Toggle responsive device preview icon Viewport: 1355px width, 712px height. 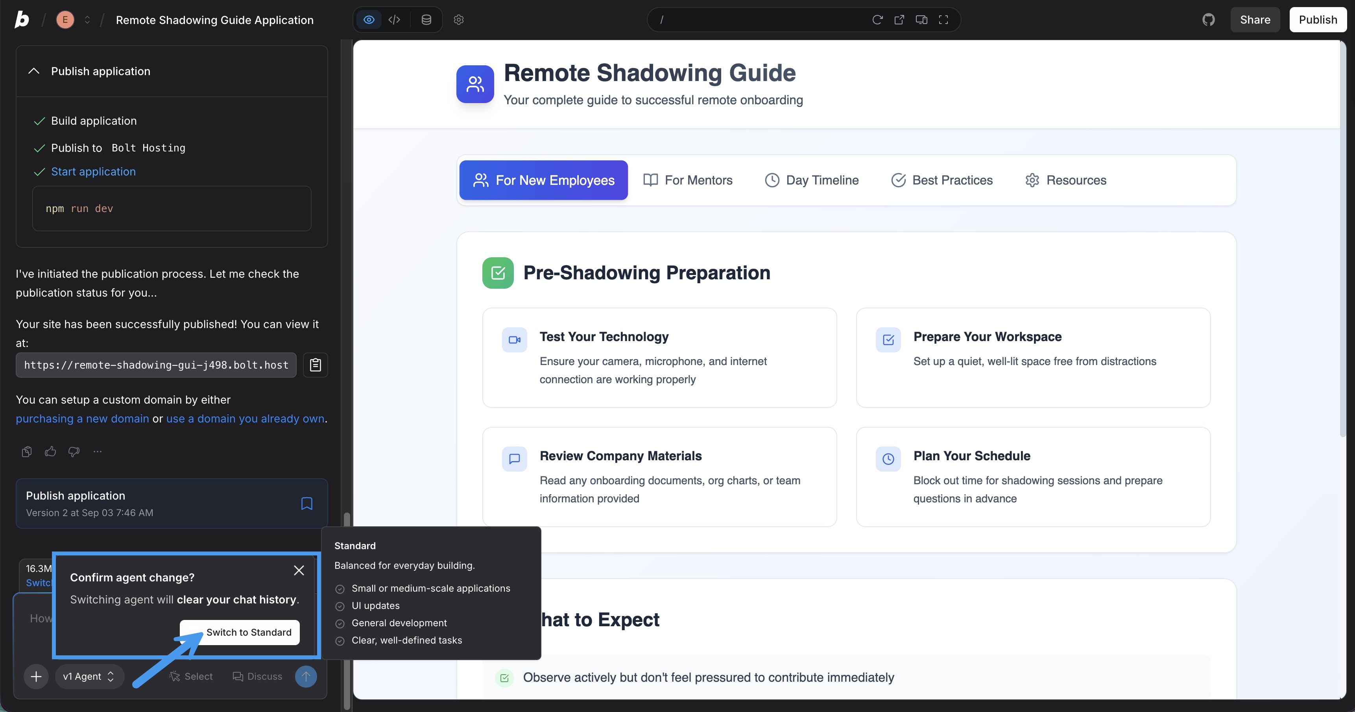[921, 19]
